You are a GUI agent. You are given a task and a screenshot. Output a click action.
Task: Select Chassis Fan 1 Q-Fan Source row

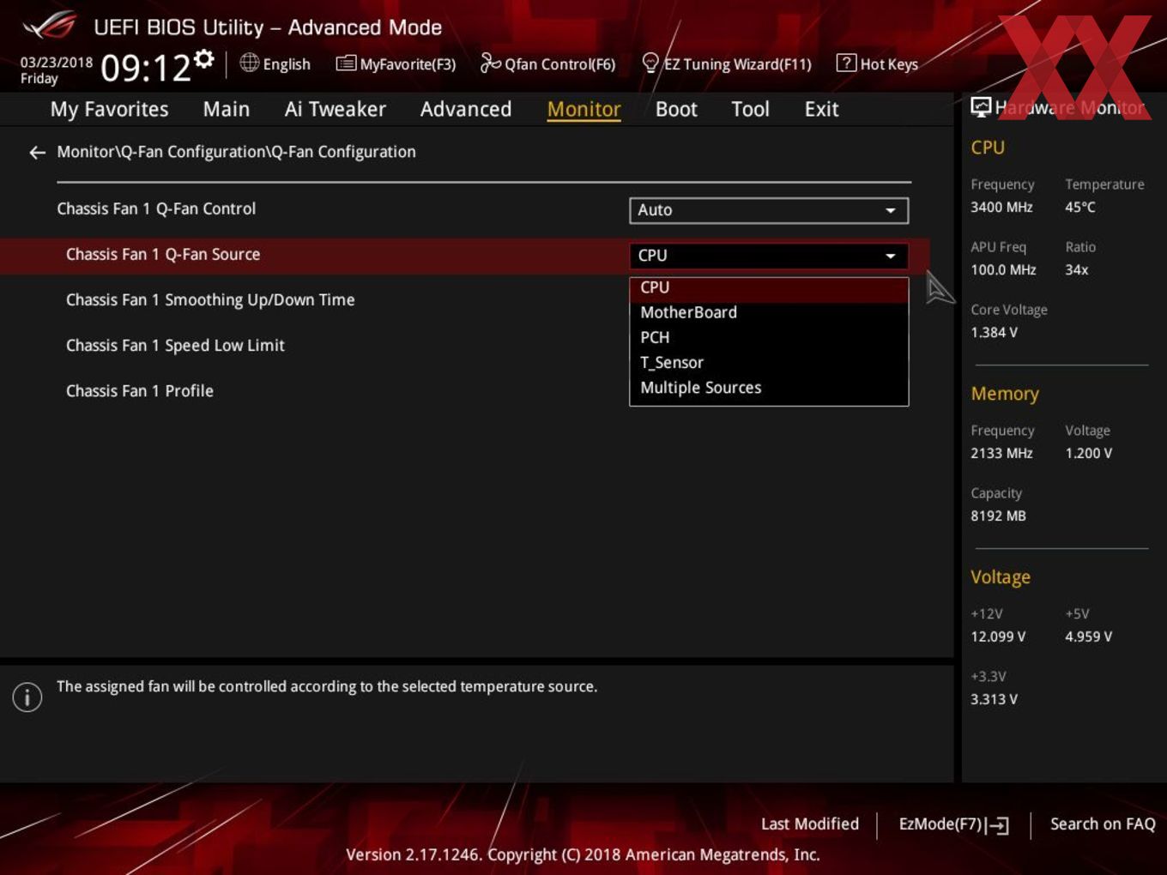pyautogui.click(x=463, y=256)
